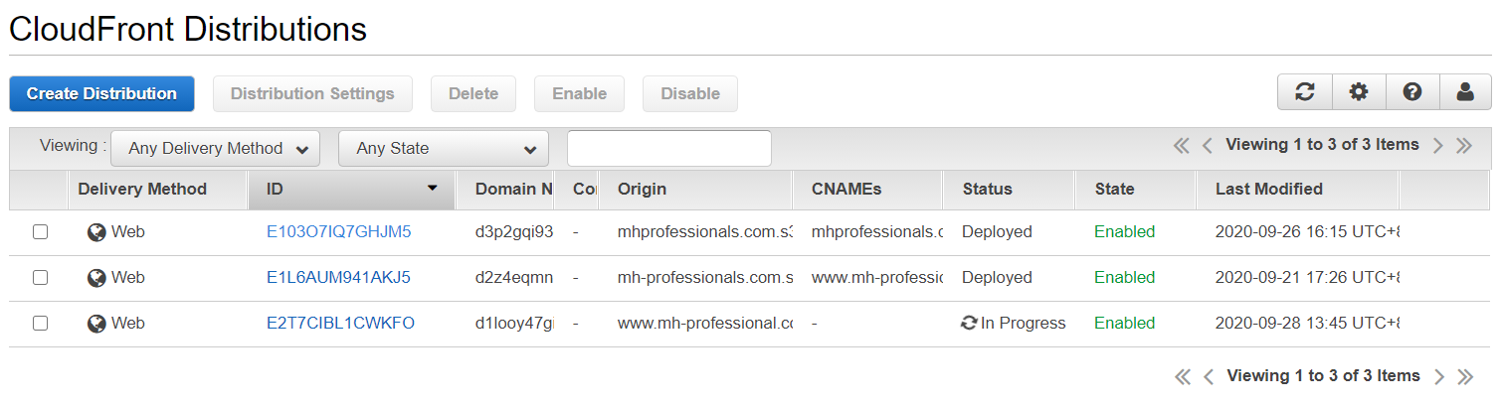Click the user account icon button
1503x407 pixels.
pyautogui.click(x=1465, y=93)
